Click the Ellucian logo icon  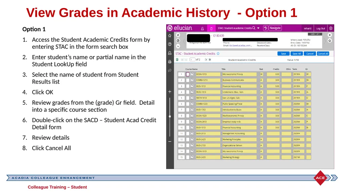(x=170, y=28)
